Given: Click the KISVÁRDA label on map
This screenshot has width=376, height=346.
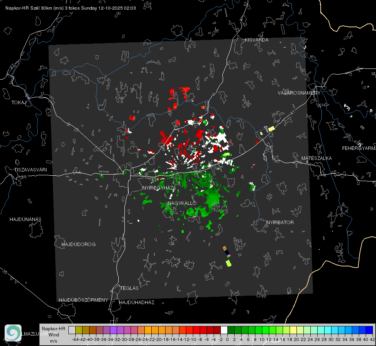Looking at the screenshot, I should click(257, 40).
